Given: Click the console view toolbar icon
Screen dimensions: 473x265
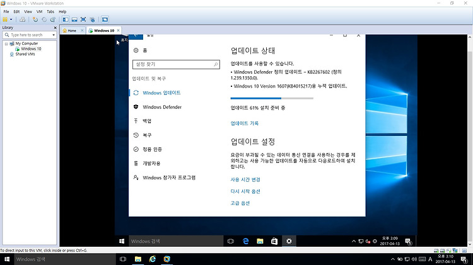Looking at the screenshot, I should click(105, 20).
